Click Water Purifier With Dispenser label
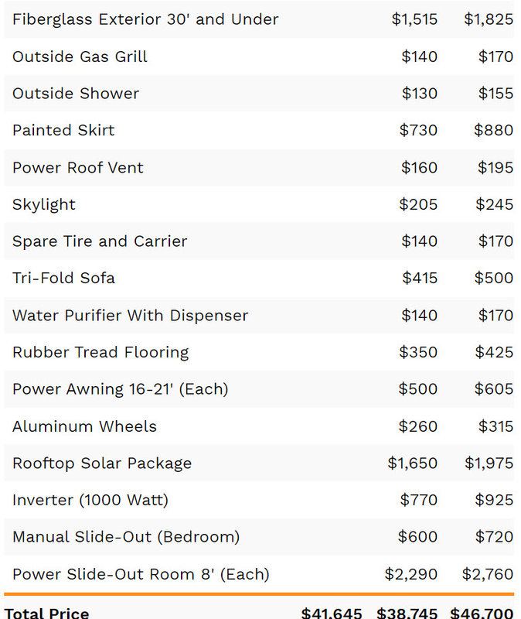521x619 pixels. pos(130,316)
